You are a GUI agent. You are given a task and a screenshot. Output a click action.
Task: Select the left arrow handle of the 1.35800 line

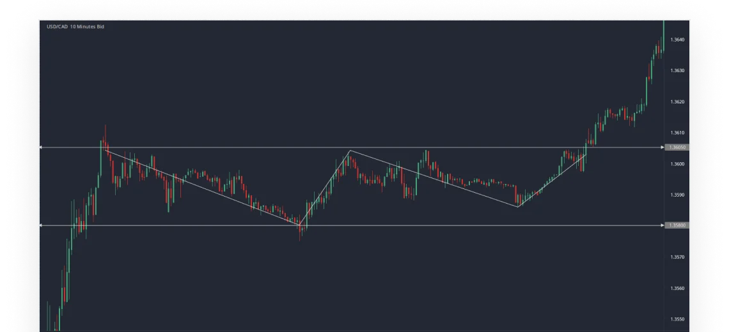click(40, 225)
